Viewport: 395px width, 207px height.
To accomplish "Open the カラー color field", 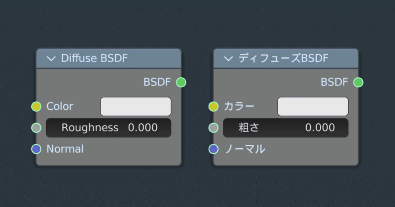I will (313, 106).
